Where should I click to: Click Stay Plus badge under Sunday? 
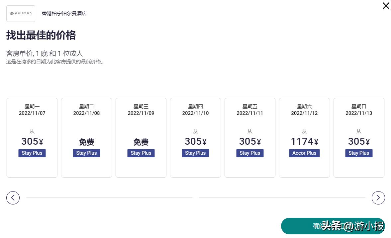tap(359, 153)
